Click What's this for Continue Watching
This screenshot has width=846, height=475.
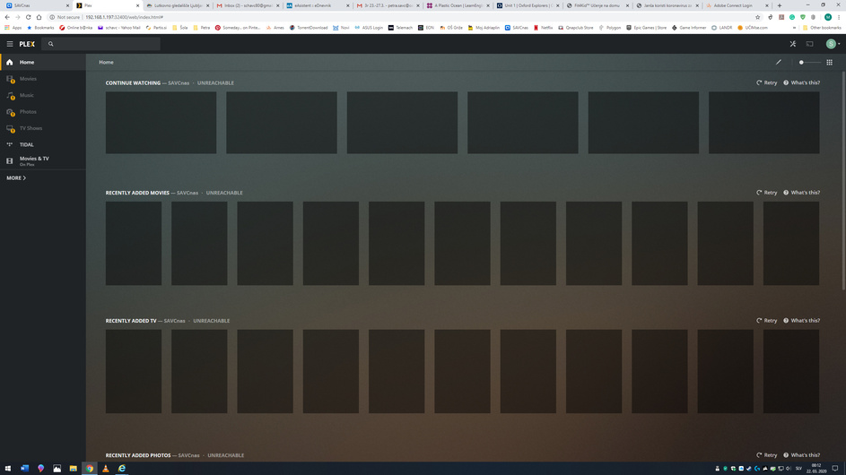point(802,83)
